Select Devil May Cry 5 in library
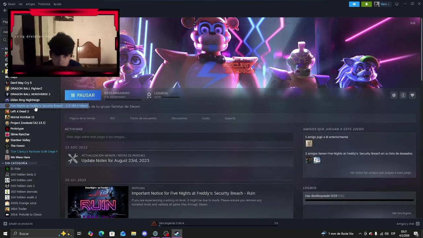The width and height of the screenshot is (423, 238). tap(21, 83)
